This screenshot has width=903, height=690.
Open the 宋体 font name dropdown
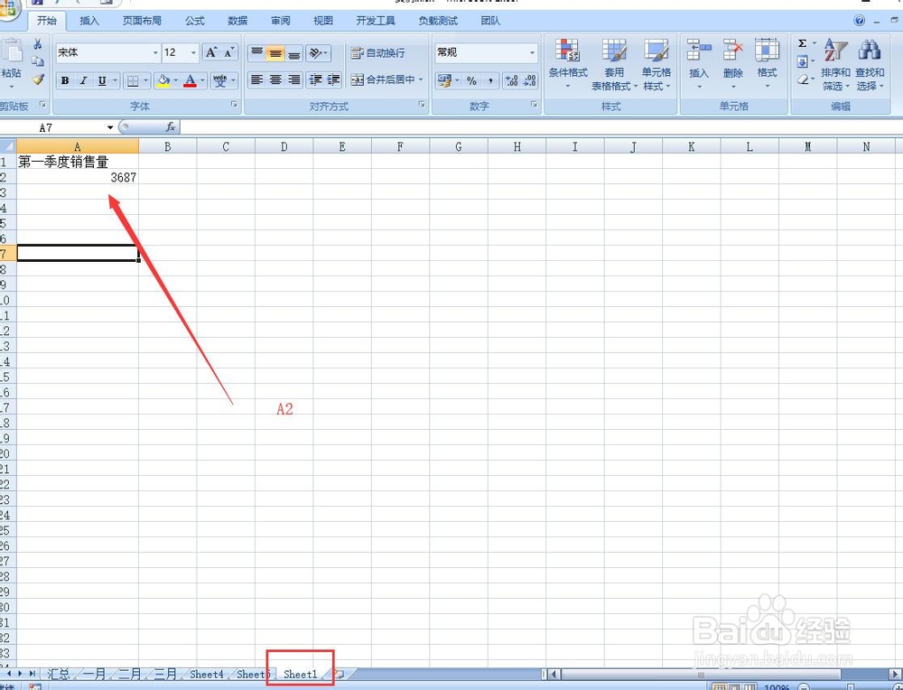[155, 52]
